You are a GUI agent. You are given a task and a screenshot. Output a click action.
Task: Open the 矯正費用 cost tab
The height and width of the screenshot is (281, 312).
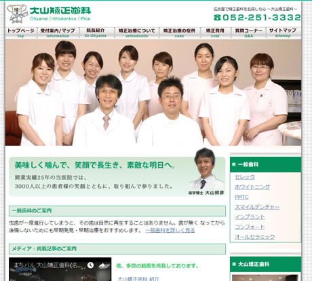pyautogui.click(x=215, y=33)
